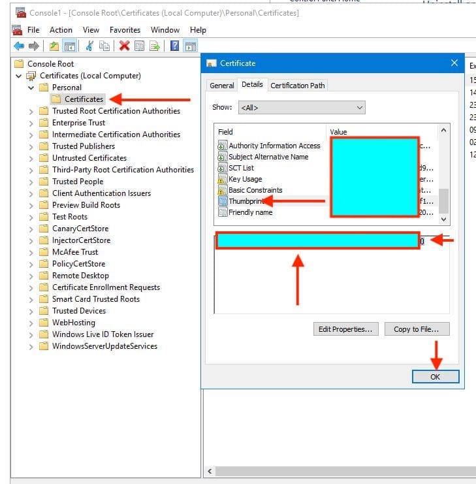The height and width of the screenshot is (484, 476).
Task: Expand Trusted Root Certification Authorities node
Action: pos(31,111)
